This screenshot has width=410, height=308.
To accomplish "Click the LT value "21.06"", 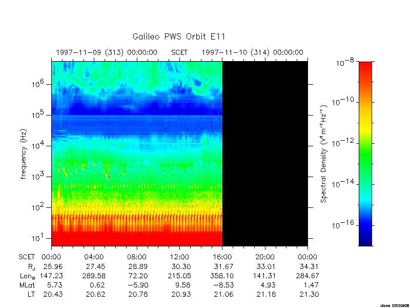I will pyautogui.click(x=223, y=294).
